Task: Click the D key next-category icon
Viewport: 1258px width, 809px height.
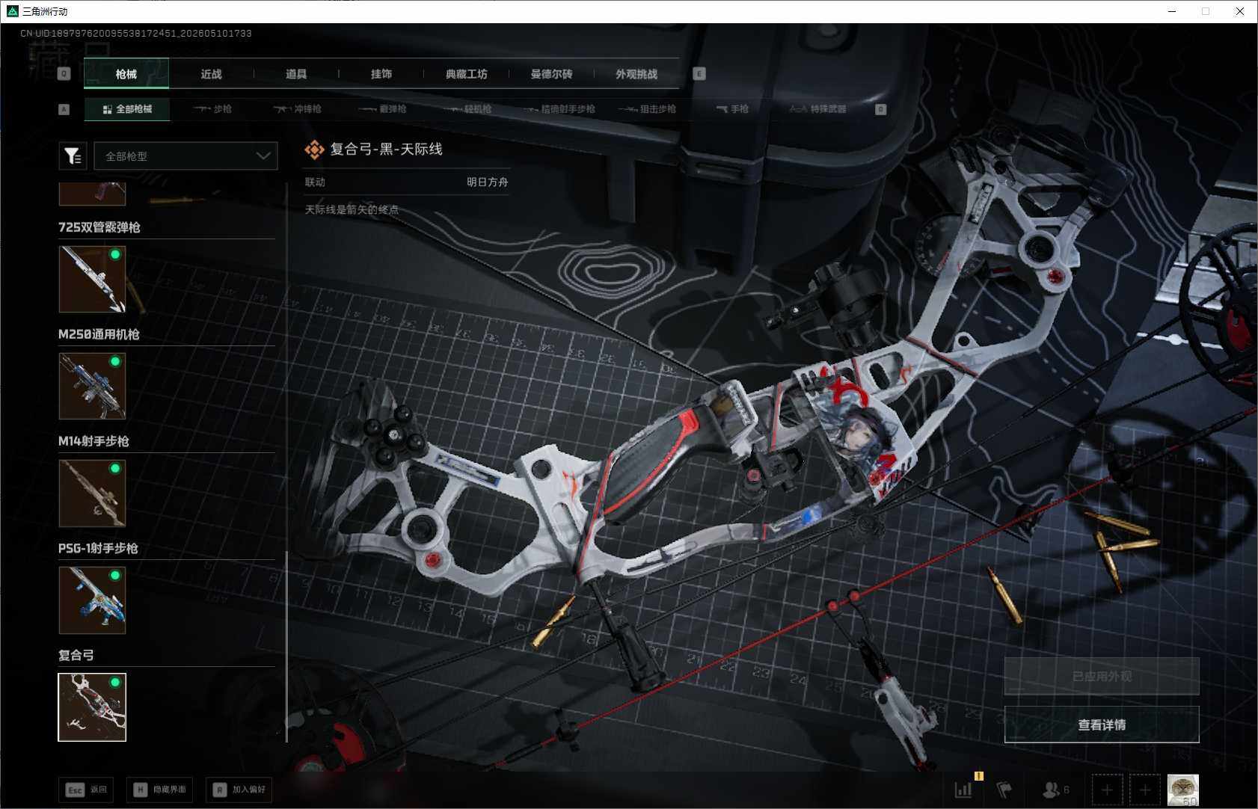Action: pyautogui.click(x=880, y=109)
